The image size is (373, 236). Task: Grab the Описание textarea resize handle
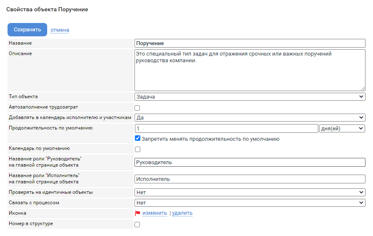tap(363, 89)
